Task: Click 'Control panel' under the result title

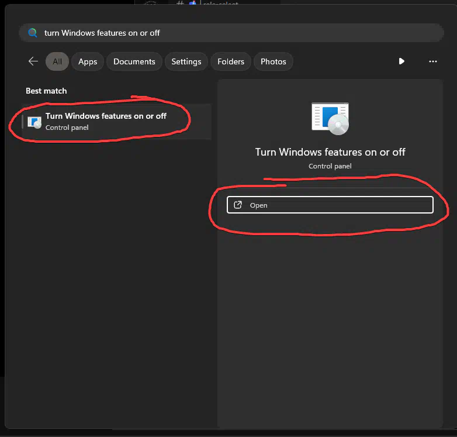Action: pyautogui.click(x=67, y=128)
